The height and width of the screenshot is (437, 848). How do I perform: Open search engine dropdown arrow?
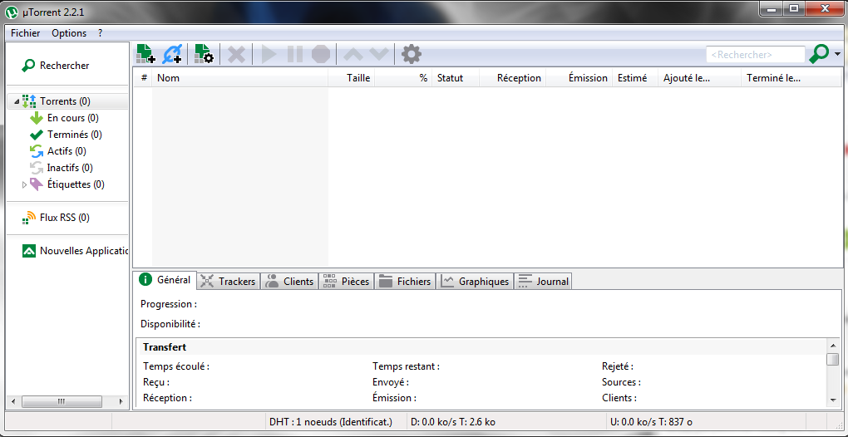click(837, 54)
